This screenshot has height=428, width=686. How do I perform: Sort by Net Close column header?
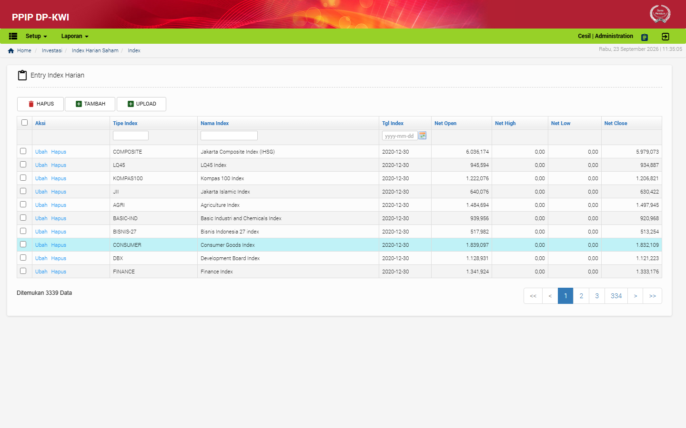615,123
